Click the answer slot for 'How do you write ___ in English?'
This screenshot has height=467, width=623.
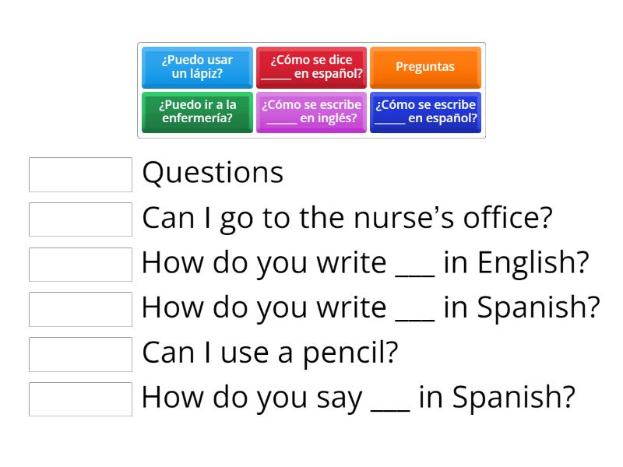click(x=80, y=264)
